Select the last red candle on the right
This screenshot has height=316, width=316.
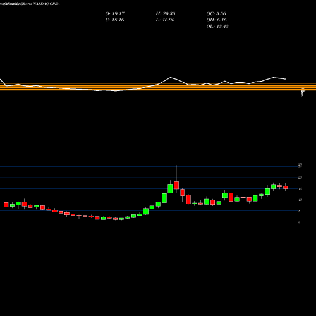point(286,187)
